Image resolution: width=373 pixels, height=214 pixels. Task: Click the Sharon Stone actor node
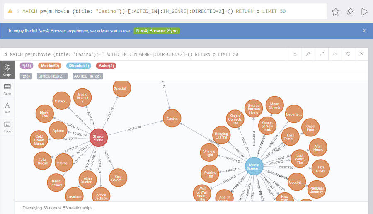99,138
